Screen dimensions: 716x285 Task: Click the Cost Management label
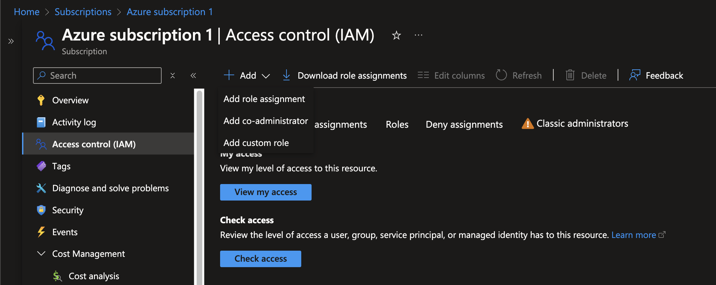coord(88,254)
